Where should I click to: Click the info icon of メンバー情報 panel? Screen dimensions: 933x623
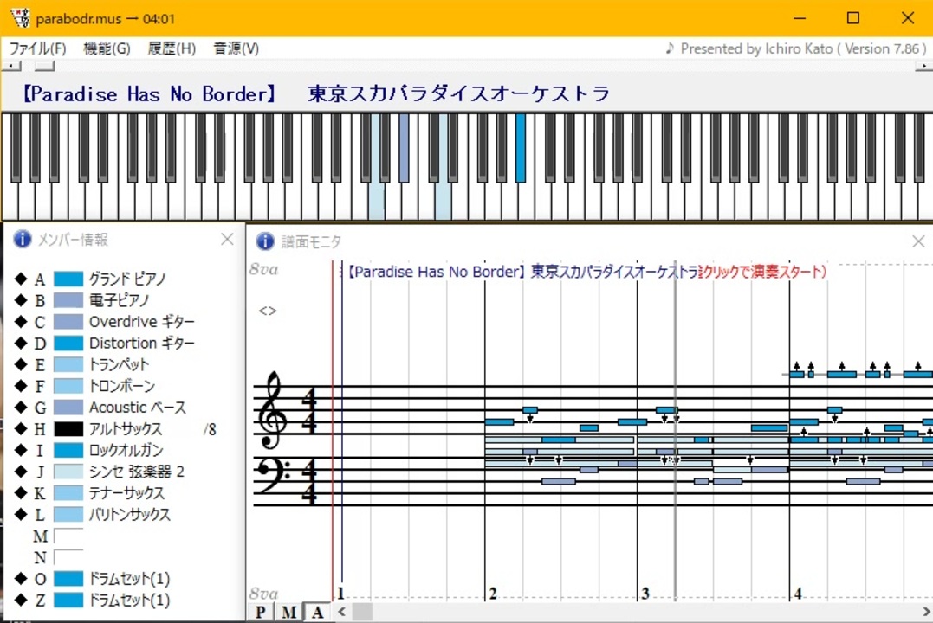[x=23, y=239]
